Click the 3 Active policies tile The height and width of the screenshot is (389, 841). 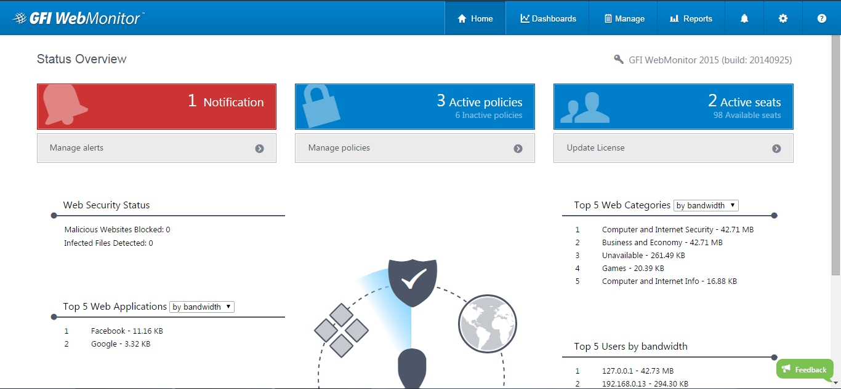coord(415,106)
